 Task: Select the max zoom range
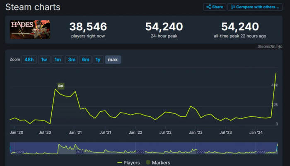coord(113,60)
